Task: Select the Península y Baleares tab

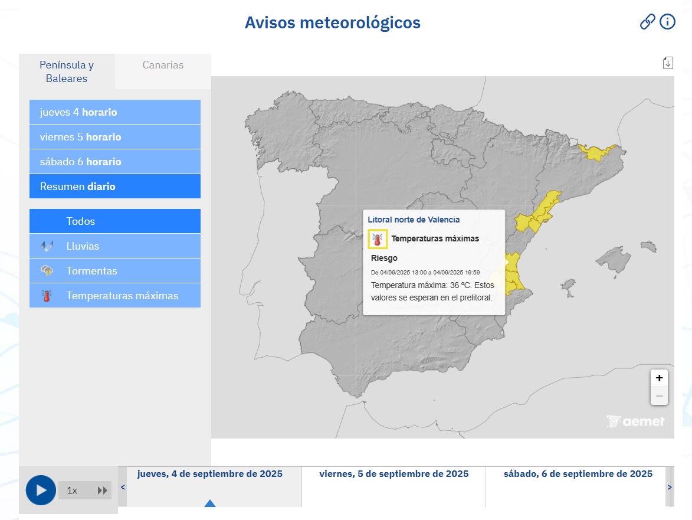Action: [x=67, y=71]
